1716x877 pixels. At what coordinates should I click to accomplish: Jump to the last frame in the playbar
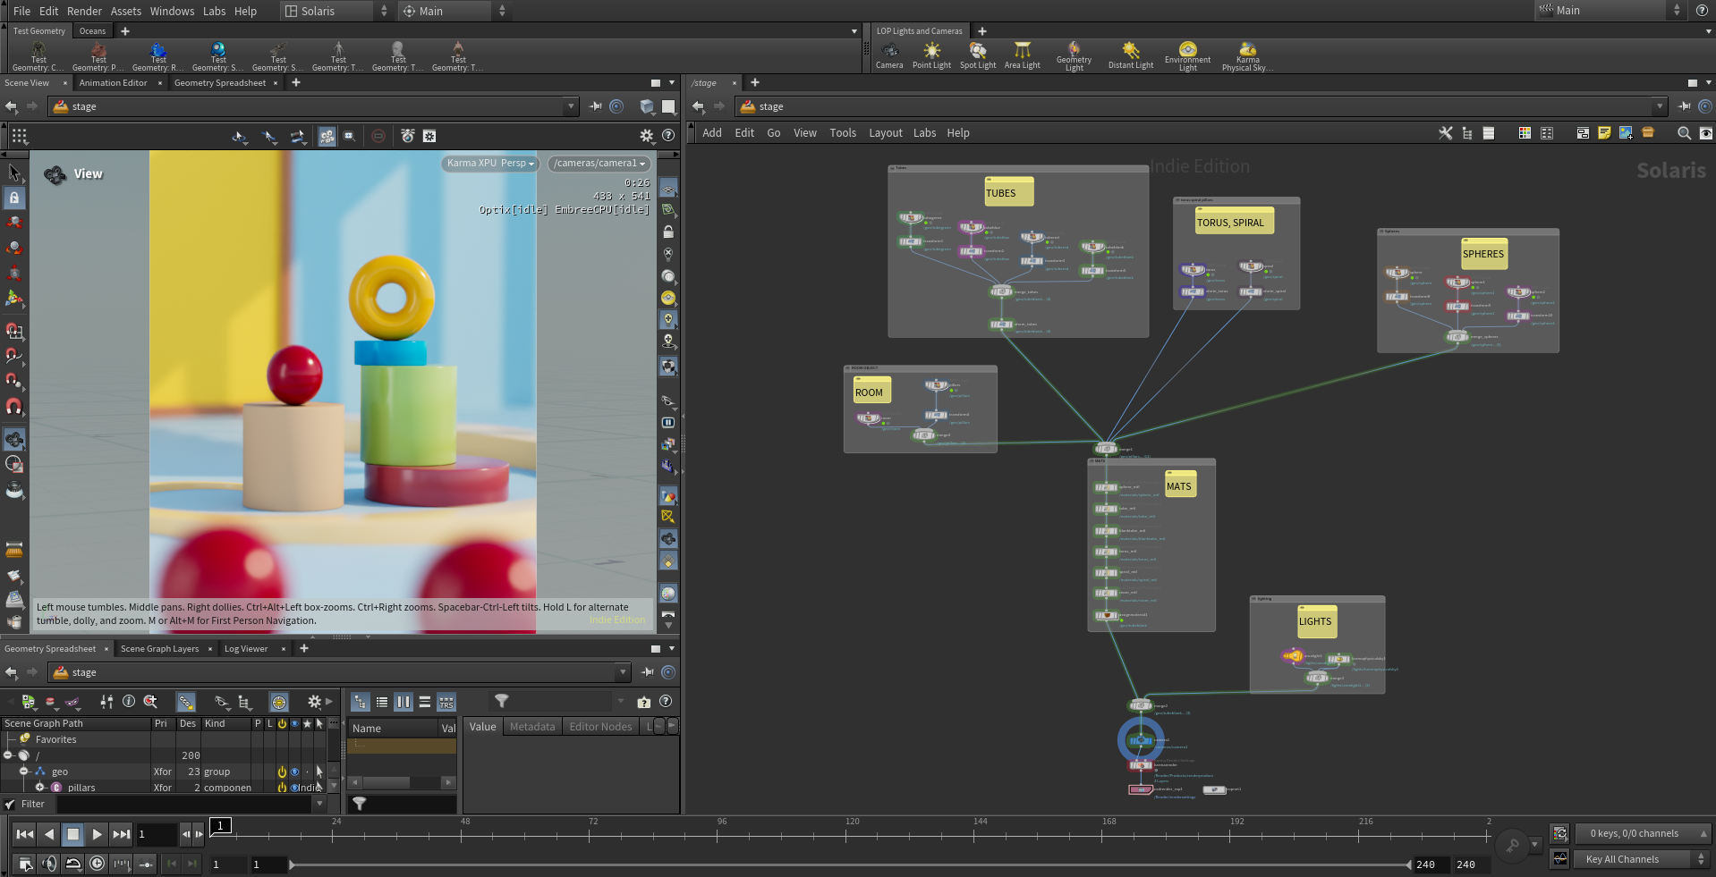[x=121, y=834]
